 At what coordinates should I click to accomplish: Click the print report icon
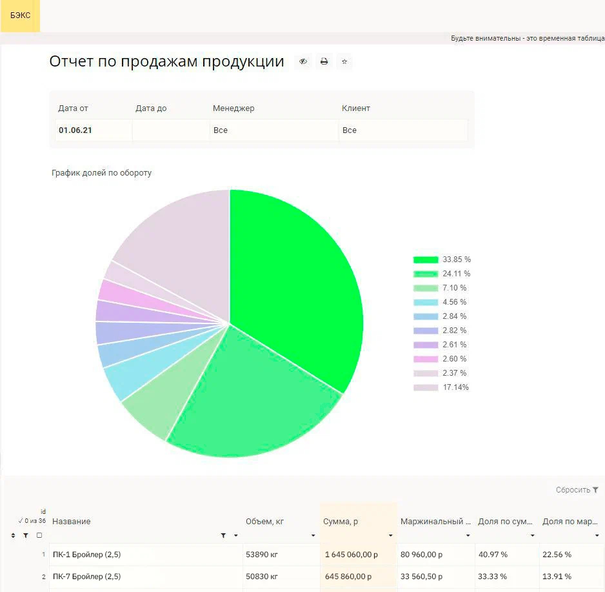[324, 62]
